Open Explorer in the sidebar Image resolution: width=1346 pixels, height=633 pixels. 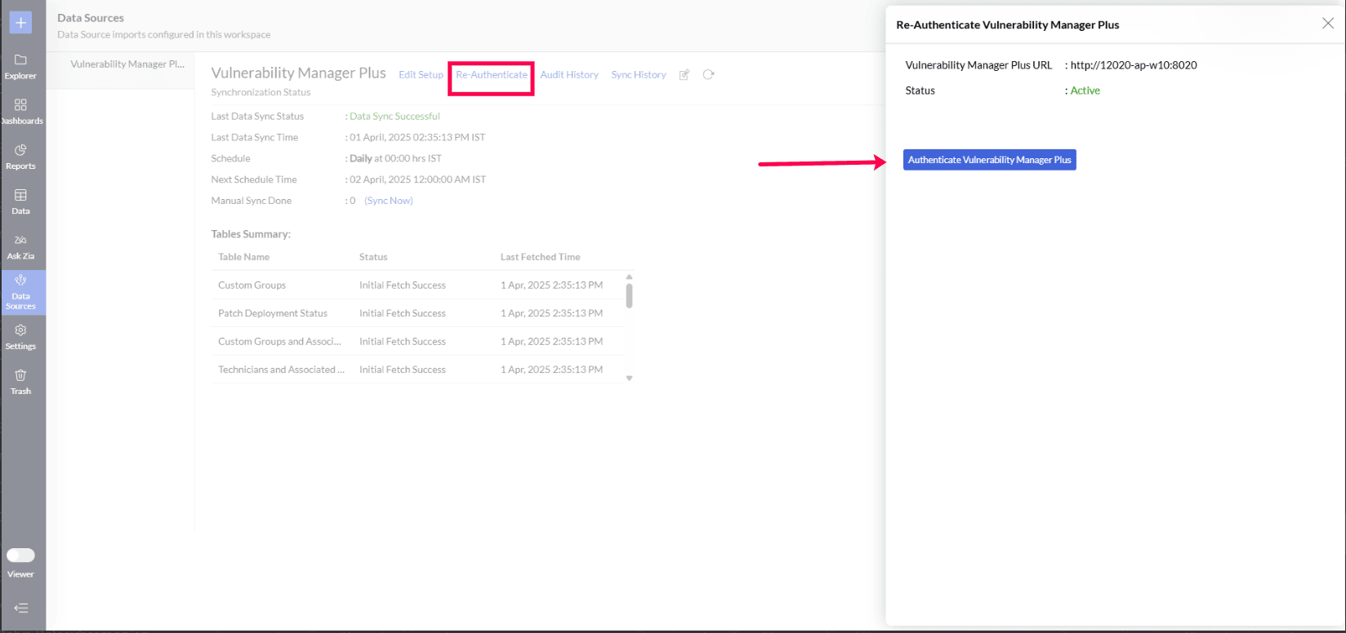[20, 66]
